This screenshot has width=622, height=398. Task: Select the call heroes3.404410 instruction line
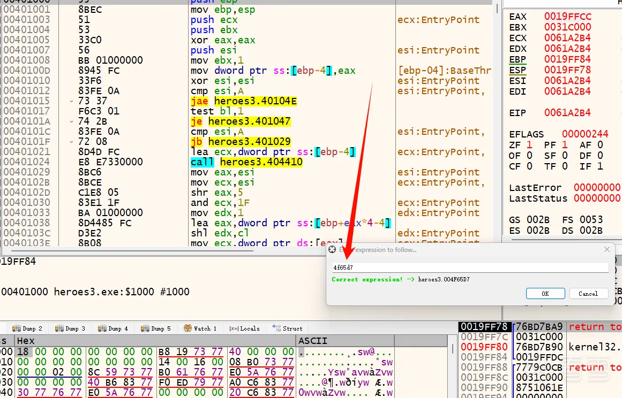tap(246, 162)
